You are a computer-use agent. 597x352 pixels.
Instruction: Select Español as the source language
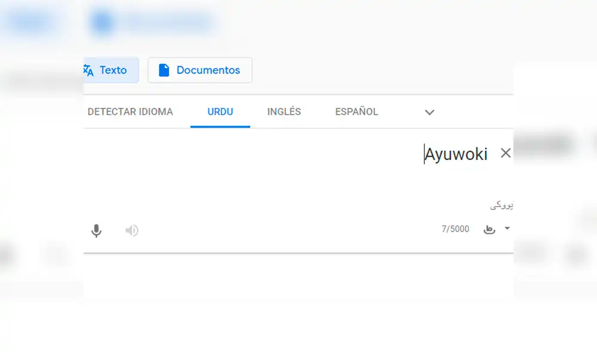tap(356, 112)
